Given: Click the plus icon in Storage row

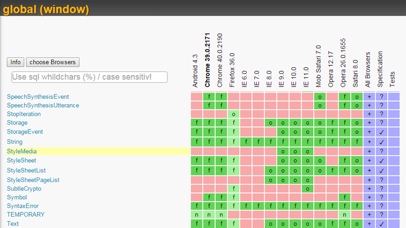Looking at the screenshot, I should coord(369,123).
